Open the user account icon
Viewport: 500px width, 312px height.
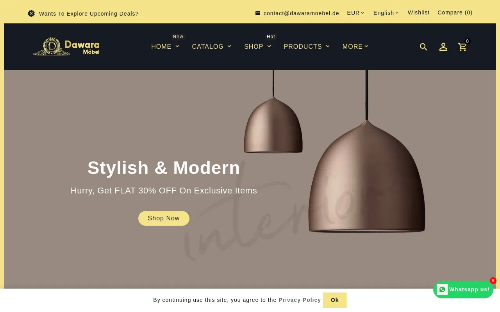(443, 47)
